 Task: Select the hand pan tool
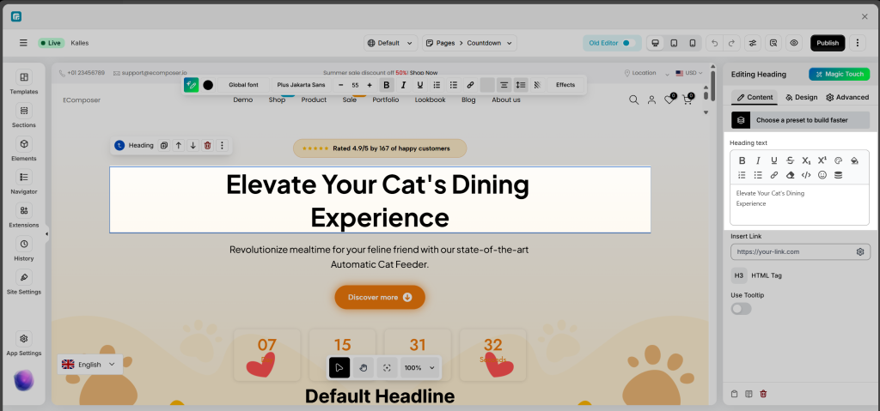click(364, 367)
